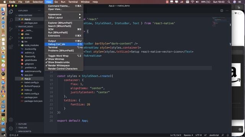Screen dimensions: 245x137
Task: Choose SCM from View menu
Action: [64, 29]
